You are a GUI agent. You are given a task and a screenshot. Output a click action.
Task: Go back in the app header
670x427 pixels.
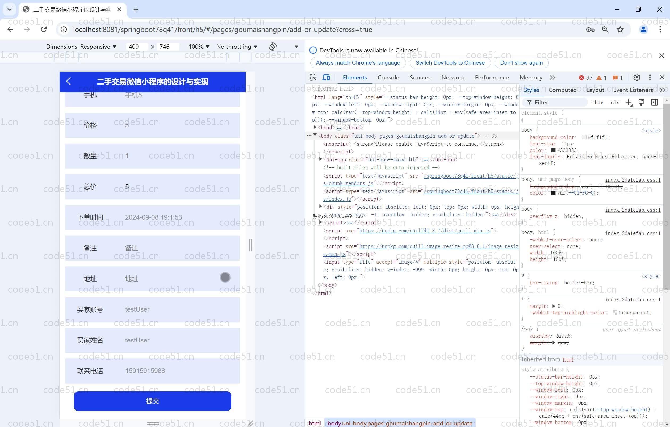coord(68,81)
